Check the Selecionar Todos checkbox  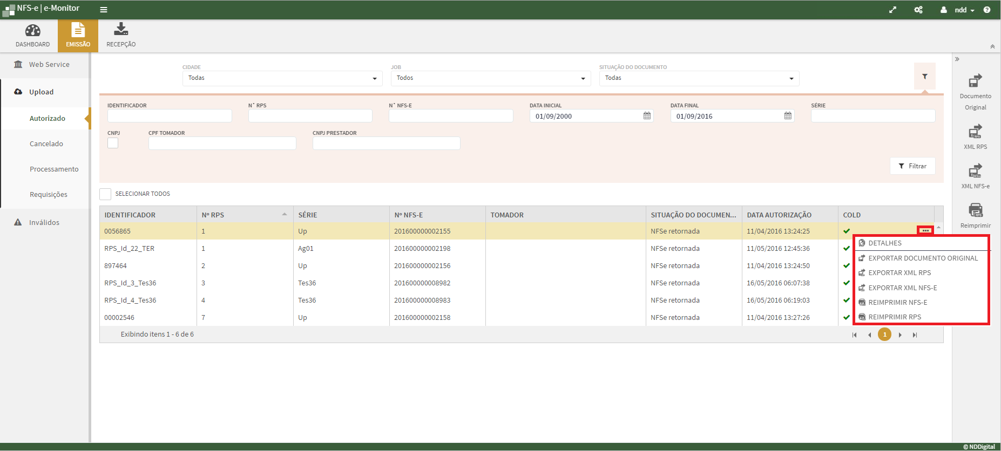(105, 194)
